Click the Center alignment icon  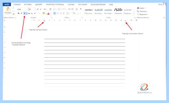tap(58, 13)
